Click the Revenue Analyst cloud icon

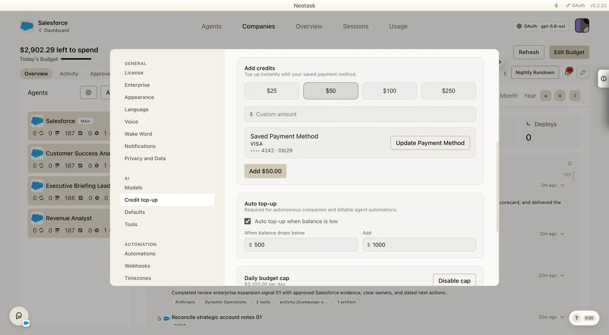pyautogui.click(x=37, y=218)
